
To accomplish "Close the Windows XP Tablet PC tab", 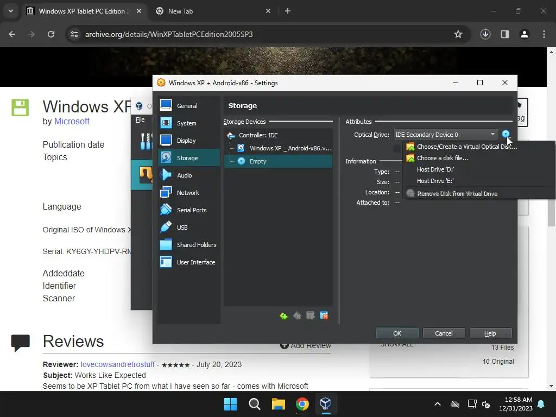I will point(138,11).
